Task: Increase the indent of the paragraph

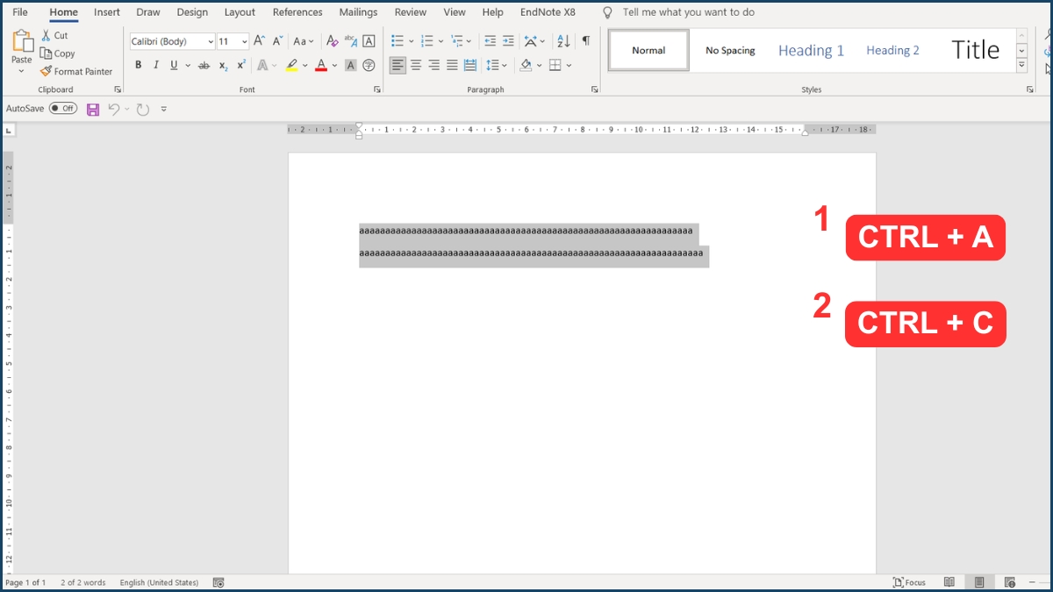Action: click(508, 39)
